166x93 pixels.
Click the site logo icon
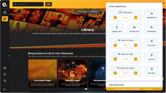click(5, 5)
